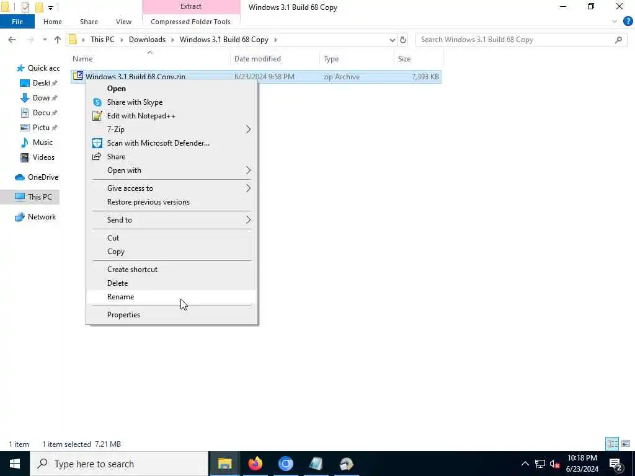Click the search magnifier icon
Image resolution: width=635 pixels, height=476 pixels.
[618, 40]
